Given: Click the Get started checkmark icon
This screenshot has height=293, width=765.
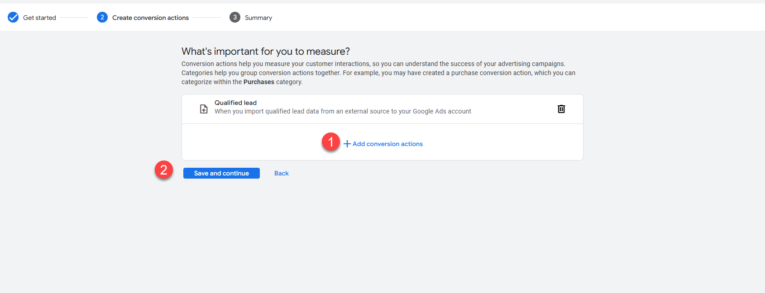Looking at the screenshot, I should [x=13, y=18].
